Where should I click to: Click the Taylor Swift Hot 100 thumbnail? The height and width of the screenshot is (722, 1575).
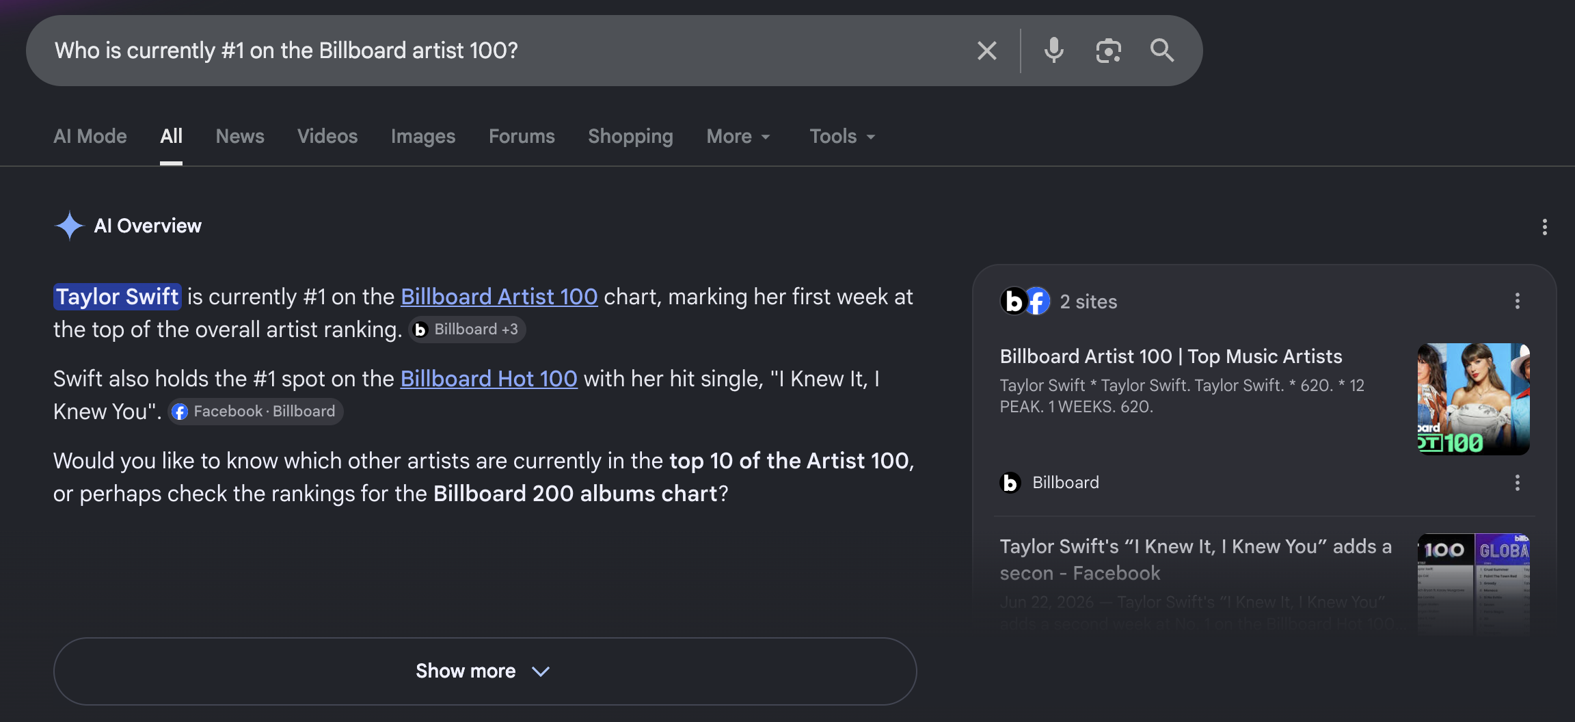tap(1474, 399)
